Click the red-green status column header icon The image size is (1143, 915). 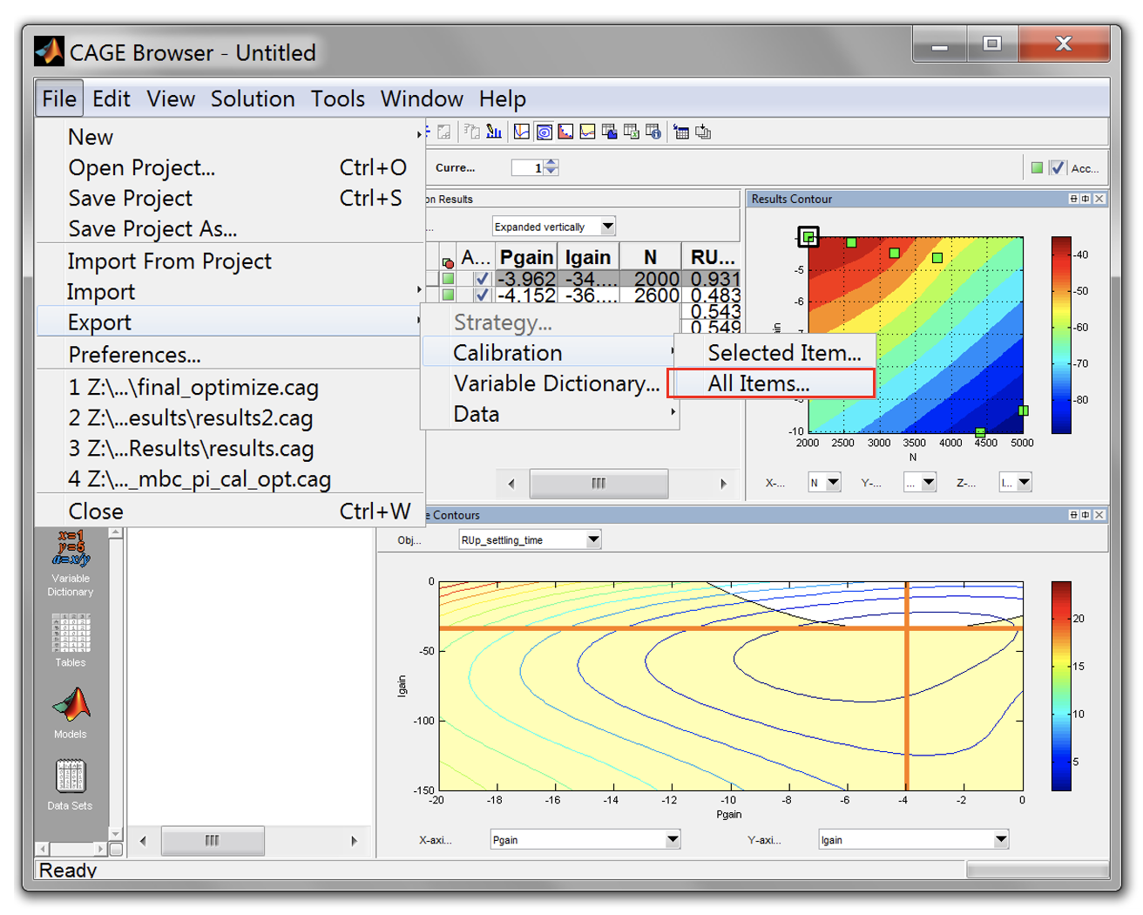(x=448, y=261)
